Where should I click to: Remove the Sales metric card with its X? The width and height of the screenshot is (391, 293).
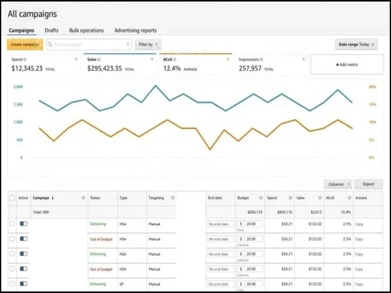coord(152,59)
